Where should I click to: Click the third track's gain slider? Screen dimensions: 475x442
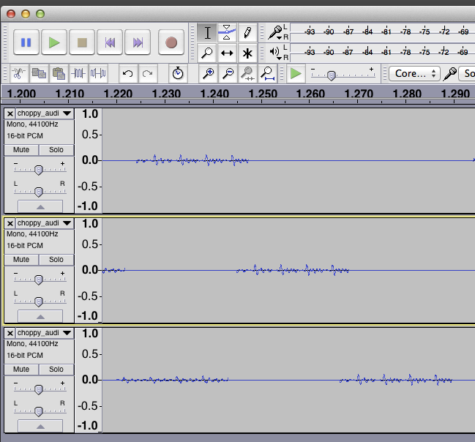click(39, 389)
